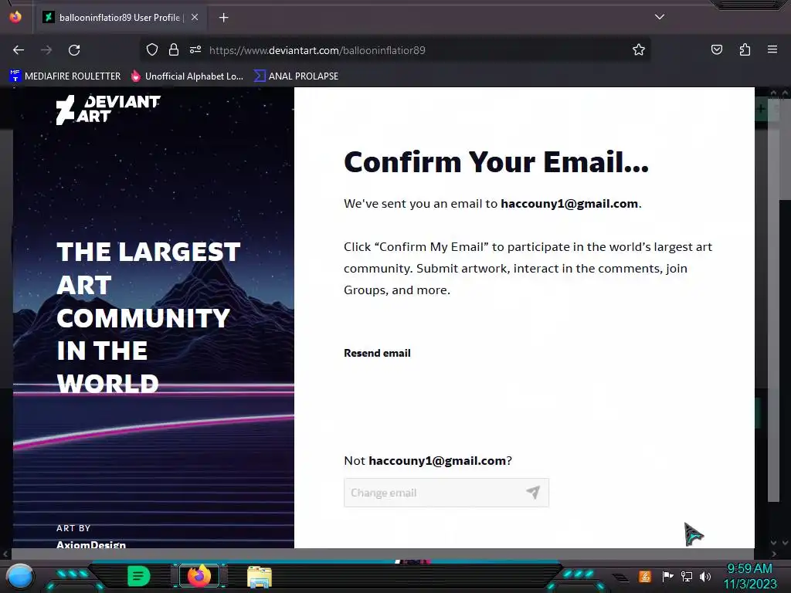Open the tracking protection shield icon
The image size is (791, 593).
point(152,50)
